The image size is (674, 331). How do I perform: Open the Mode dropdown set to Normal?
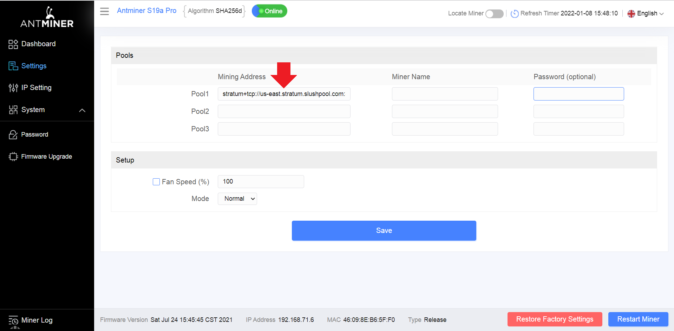(237, 199)
